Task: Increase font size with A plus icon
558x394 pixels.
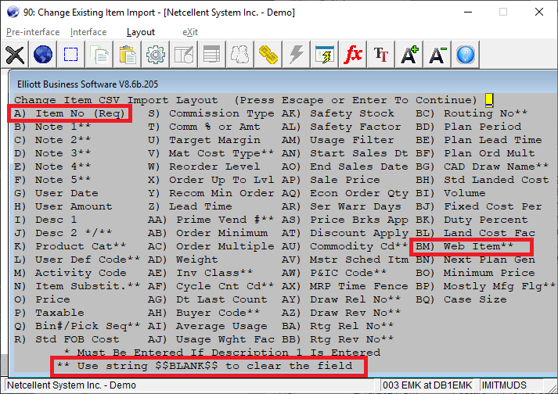Action: point(409,55)
